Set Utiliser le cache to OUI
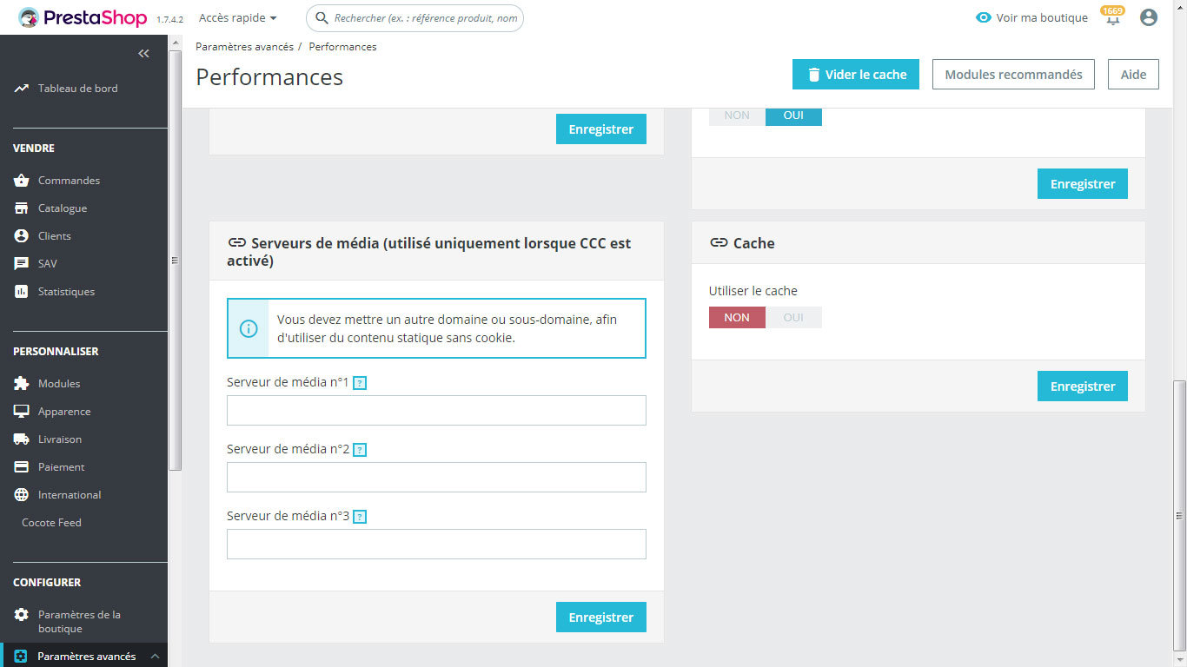Image resolution: width=1187 pixels, height=667 pixels. [x=793, y=317]
